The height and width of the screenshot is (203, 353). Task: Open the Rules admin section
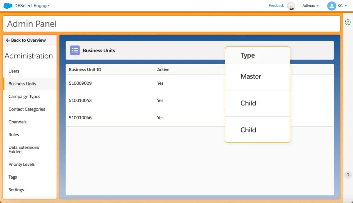[x=14, y=135]
